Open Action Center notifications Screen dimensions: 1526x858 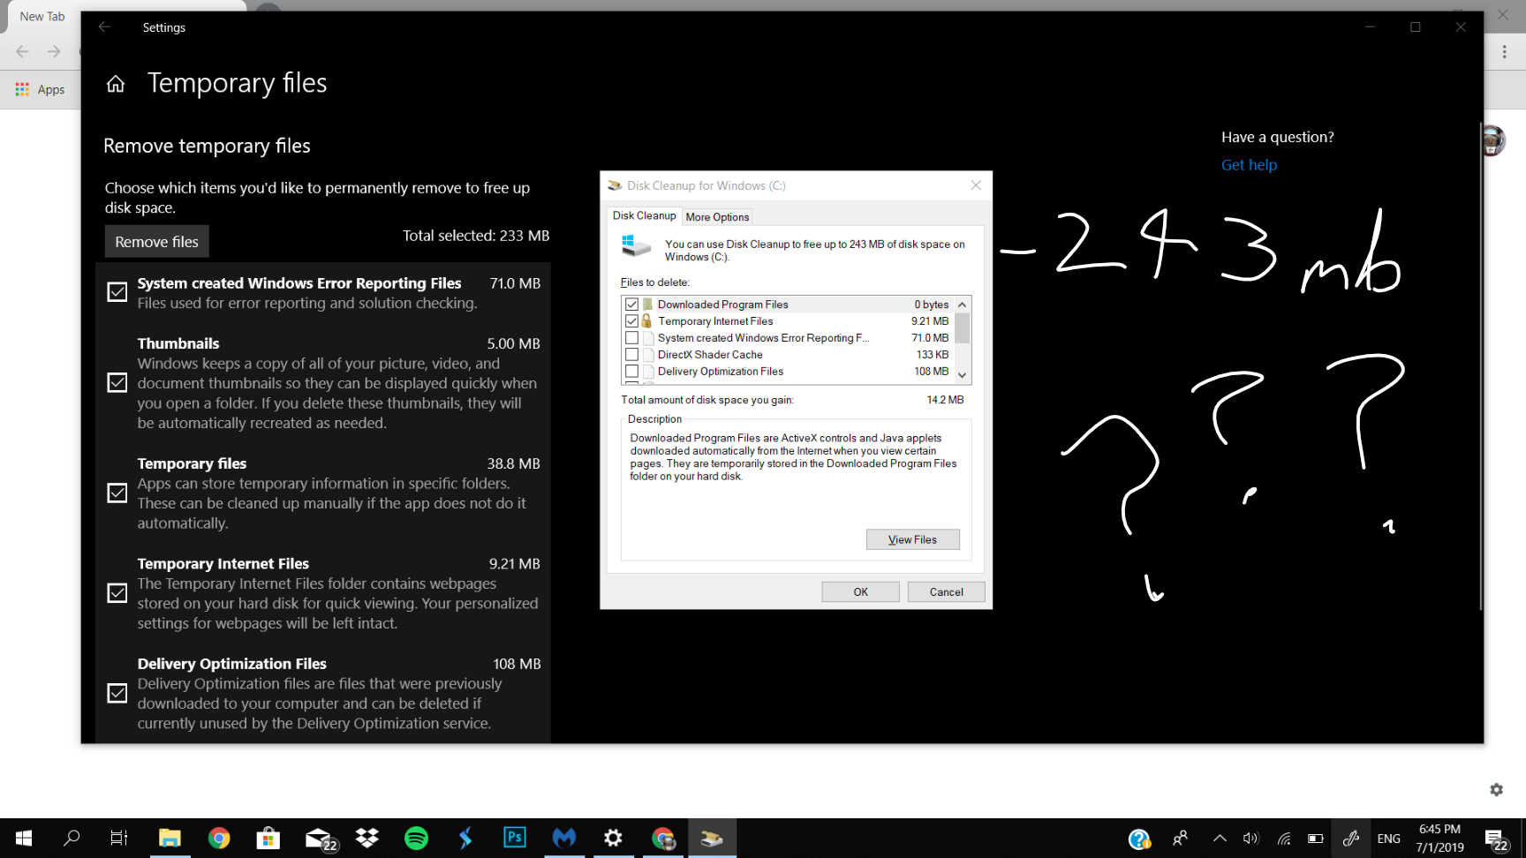point(1496,839)
